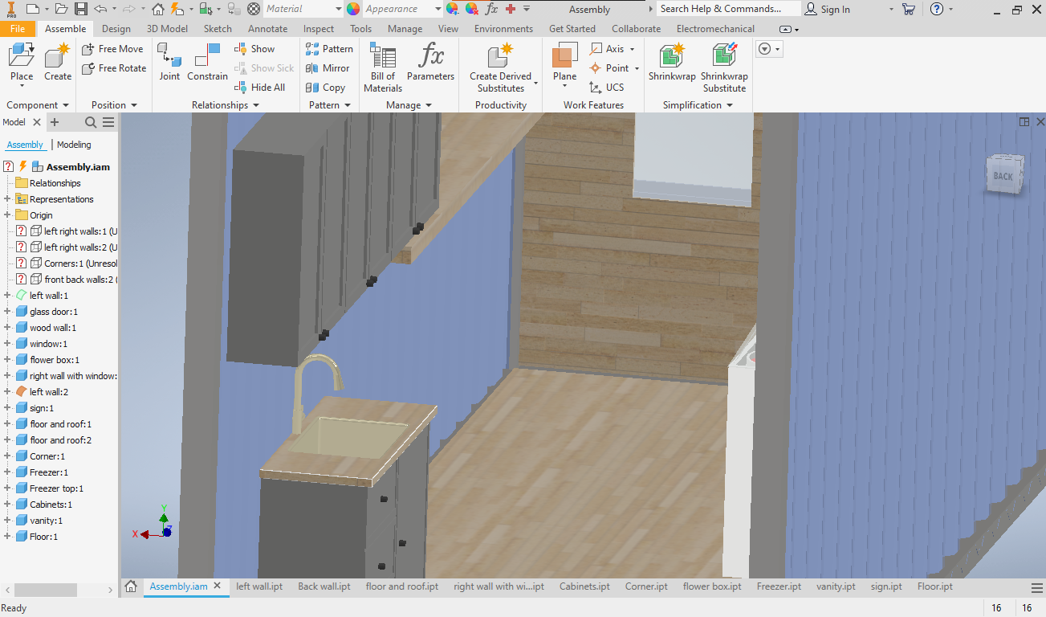Viewport: 1046px width, 617px height.
Task: Open the vanity.ipt document tab
Action: click(x=836, y=586)
